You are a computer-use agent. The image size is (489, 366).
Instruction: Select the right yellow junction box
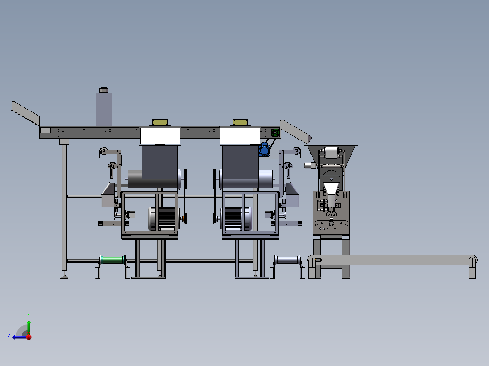(240, 122)
